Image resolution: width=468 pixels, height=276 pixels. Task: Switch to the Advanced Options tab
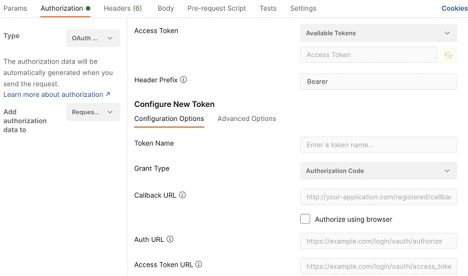point(247,119)
